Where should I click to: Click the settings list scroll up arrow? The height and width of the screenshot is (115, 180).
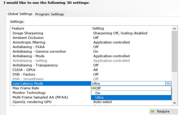[175, 29]
